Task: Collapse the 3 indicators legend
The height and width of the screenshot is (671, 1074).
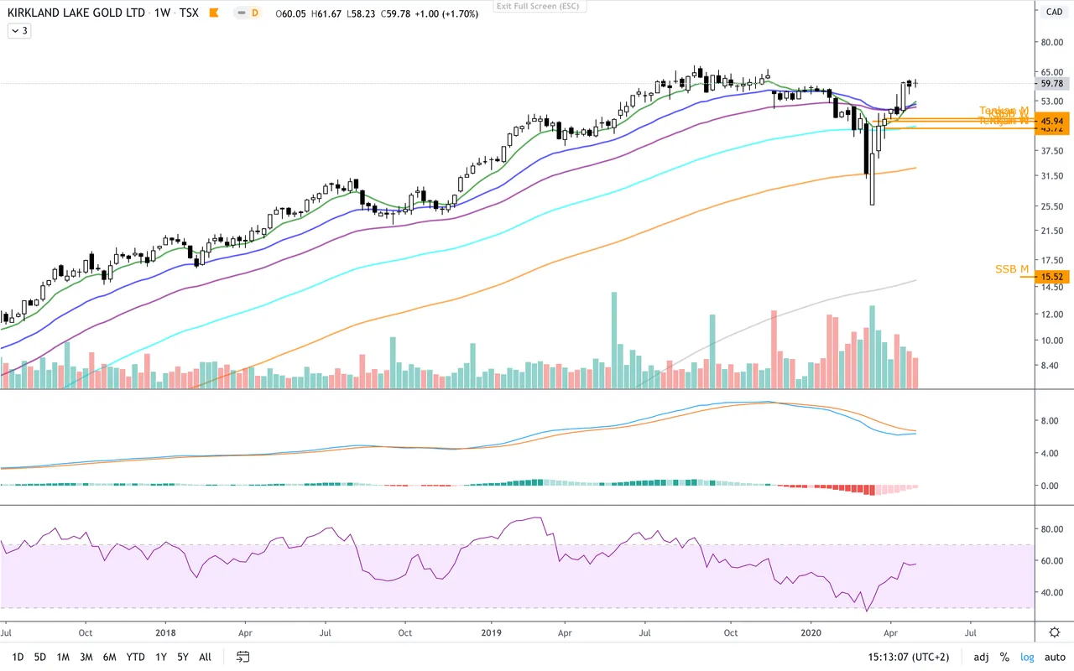Action: click(x=18, y=30)
